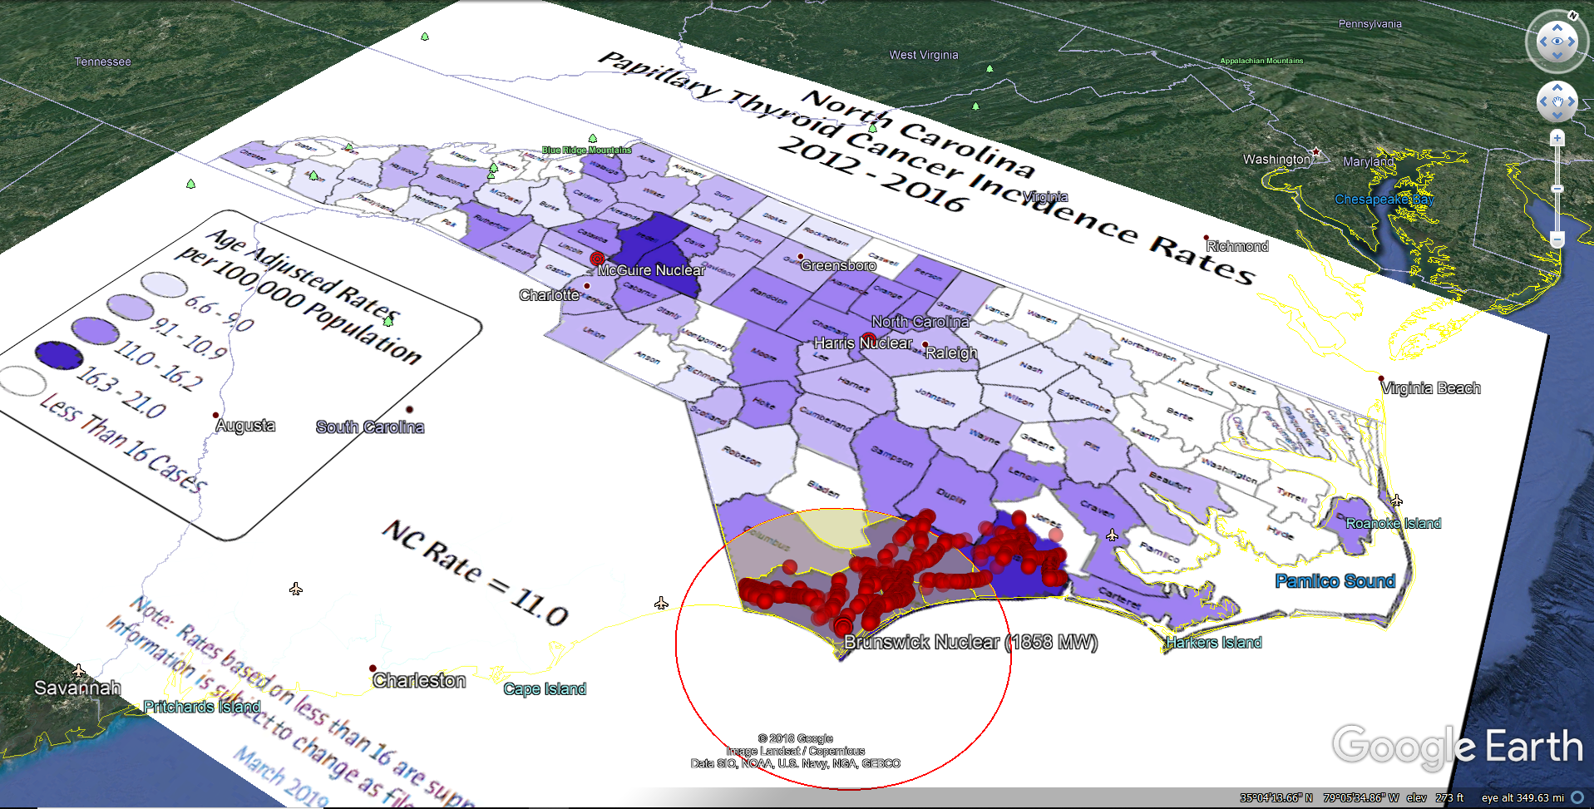Click the zoom out minus button

point(1557,239)
